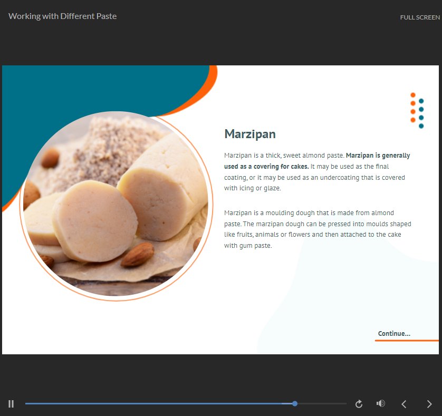Advance to next slide with right arrow
The height and width of the screenshot is (416, 442).
point(429,404)
